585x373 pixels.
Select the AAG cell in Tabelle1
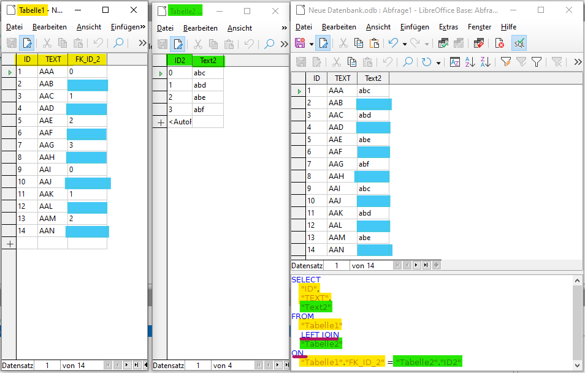click(x=53, y=145)
